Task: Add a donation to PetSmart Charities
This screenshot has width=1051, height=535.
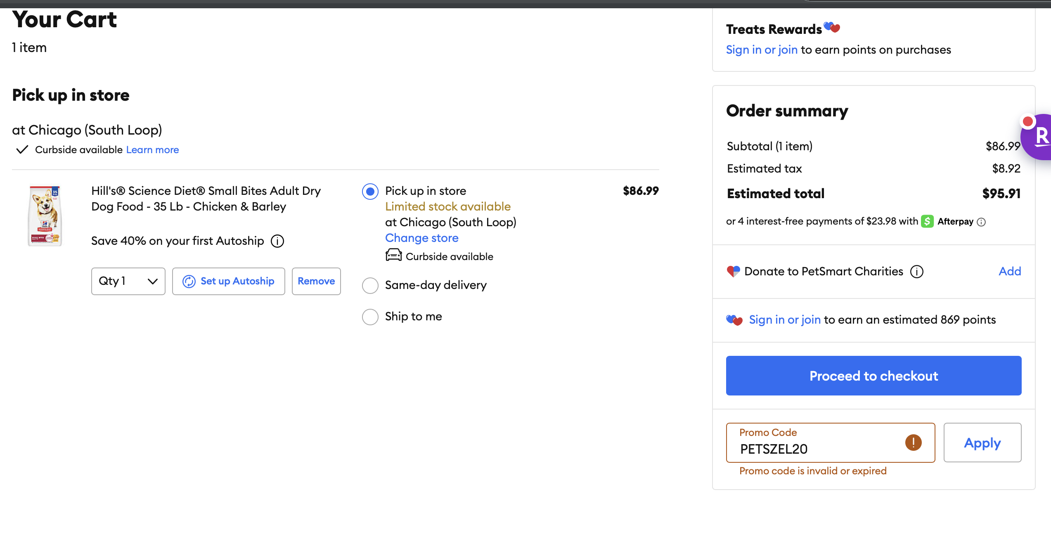Action: 1010,271
